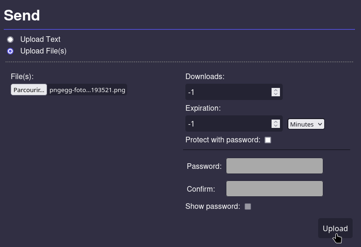Click the selected pngegg-foto file name
This screenshot has height=247, width=361.
point(87,90)
